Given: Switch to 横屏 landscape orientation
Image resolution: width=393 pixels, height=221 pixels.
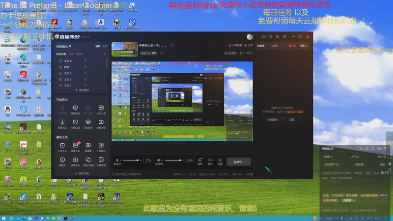Looking at the screenshot, I should 98,46.
